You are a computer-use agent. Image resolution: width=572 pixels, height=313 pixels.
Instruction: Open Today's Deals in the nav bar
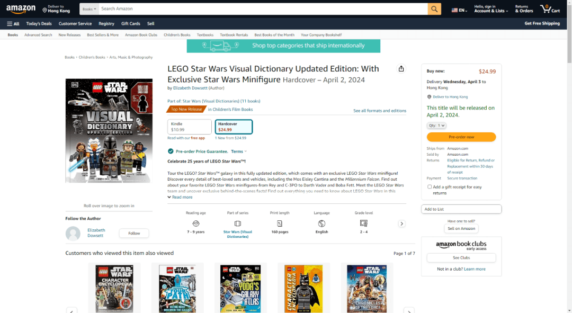(39, 24)
